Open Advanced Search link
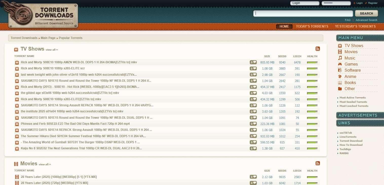The height and width of the screenshot is (185, 384). [x=366, y=20]
